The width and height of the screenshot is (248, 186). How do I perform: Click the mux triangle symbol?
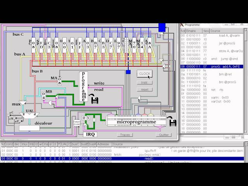click(23, 103)
